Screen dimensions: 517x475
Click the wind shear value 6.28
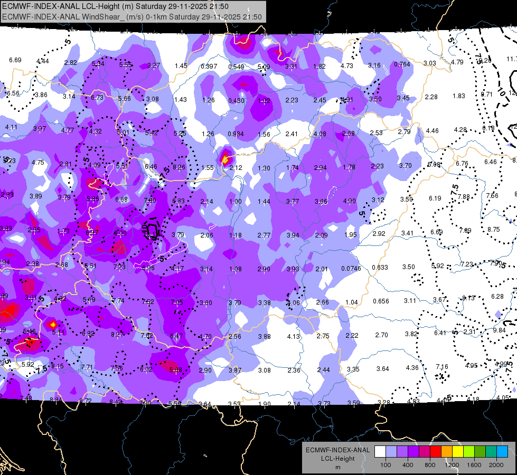(x=497, y=297)
